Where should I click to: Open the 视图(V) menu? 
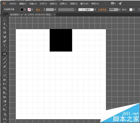pos(74,4)
